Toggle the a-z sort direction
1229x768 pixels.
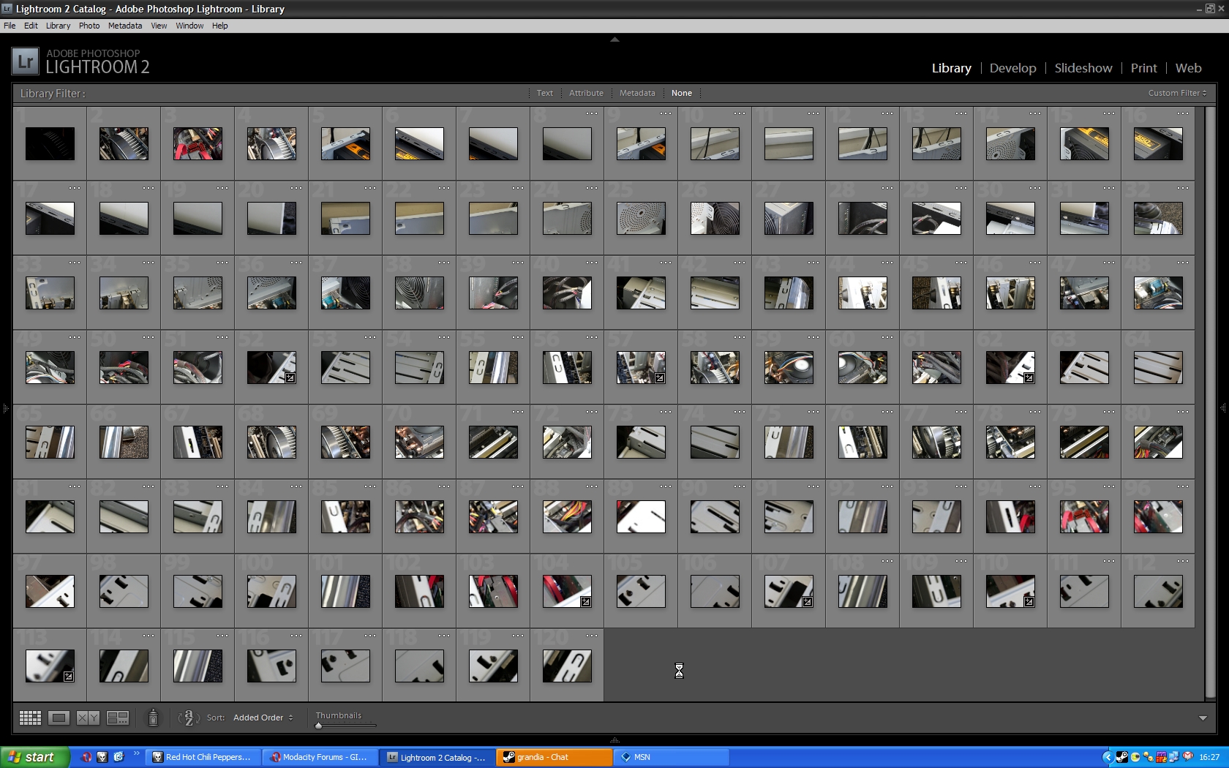[x=189, y=718]
